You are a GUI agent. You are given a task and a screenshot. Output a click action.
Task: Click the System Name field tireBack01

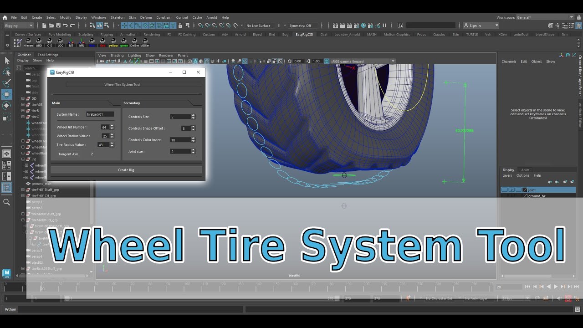(x=100, y=114)
